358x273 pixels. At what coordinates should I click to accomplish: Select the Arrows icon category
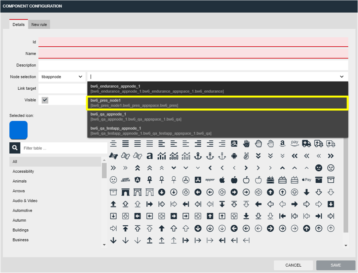click(55, 191)
